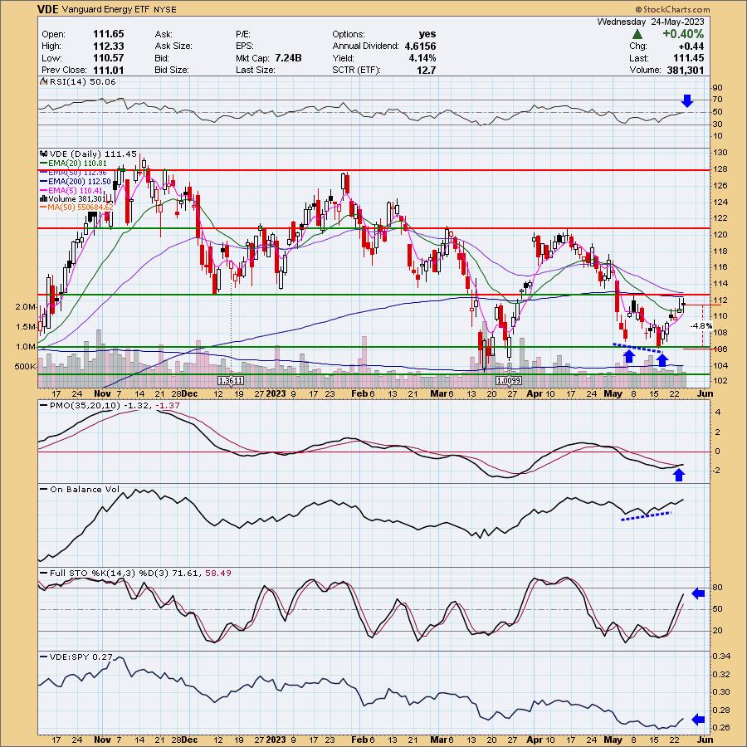The height and width of the screenshot is (747, 747).
Task: Click the Mkt Cap value 7.24B
Action: (x=288, y=58)
